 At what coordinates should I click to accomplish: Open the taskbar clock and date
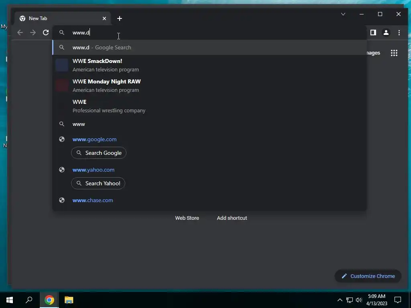tap(376, 300)
